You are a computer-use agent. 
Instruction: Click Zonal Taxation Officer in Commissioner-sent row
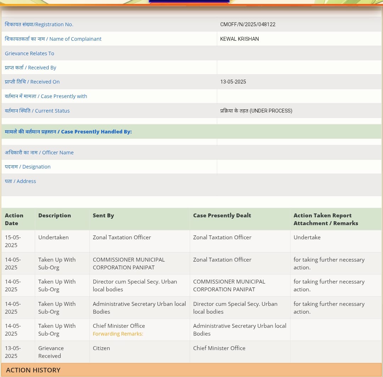coord(222,260)
